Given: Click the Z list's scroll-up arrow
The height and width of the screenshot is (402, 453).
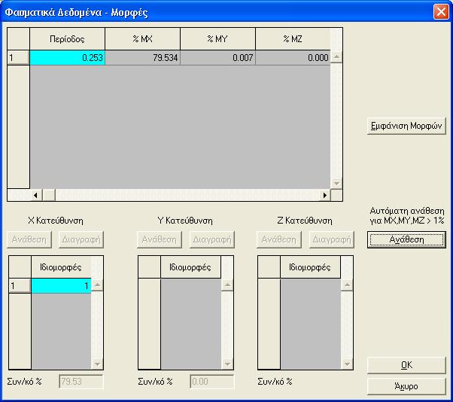Looking at the screenshot, I should [x=347, y=285].
